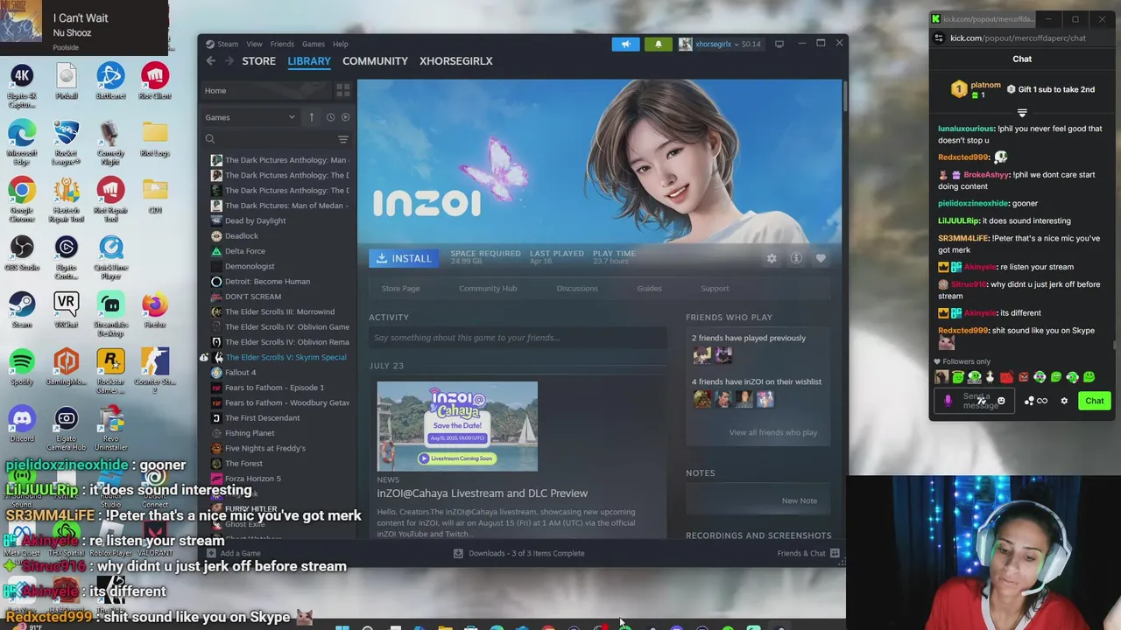The width and height of the screenshot is (1121, 630).
Task: Click View all friends who play
Action: tap(773, 432)
